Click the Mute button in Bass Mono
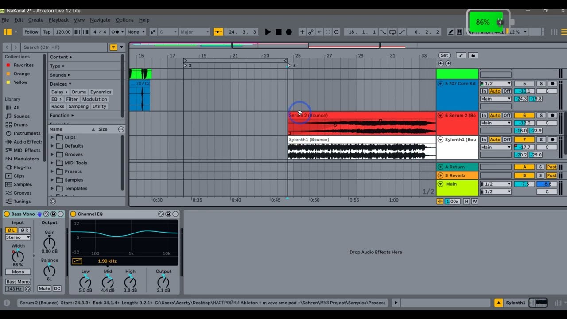The height and width of the screenshot is (319, 567). click(44, 288)
